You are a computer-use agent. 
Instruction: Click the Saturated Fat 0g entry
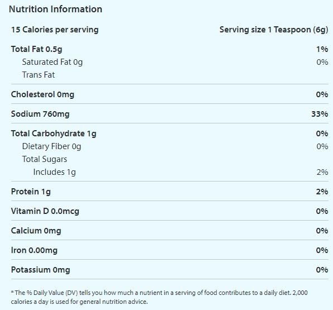tap(53, 62)
